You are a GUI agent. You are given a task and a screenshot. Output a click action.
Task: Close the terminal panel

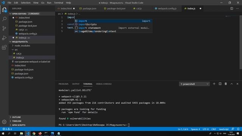[237, 84]
